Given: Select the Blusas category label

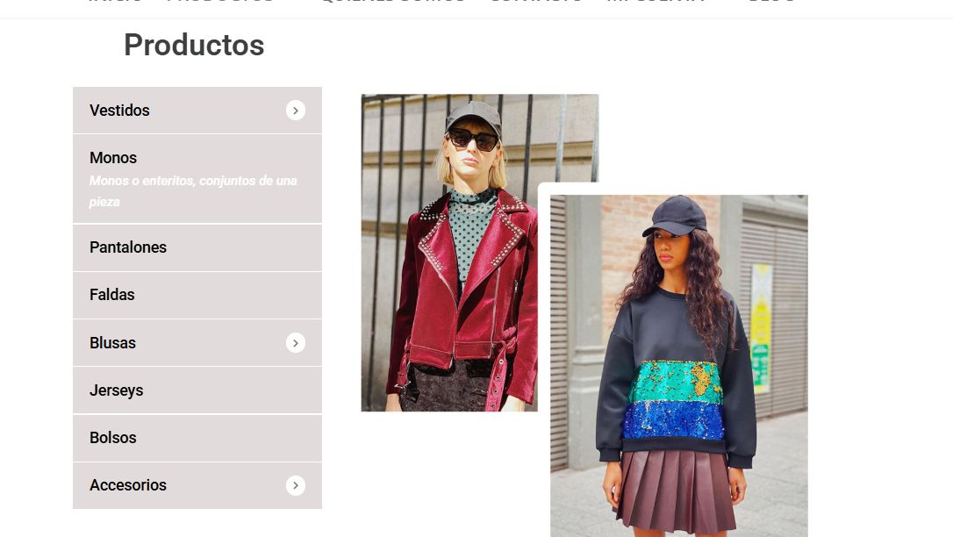Looking at the screenshot, I should pyautogui.click(x=112, y=343).
